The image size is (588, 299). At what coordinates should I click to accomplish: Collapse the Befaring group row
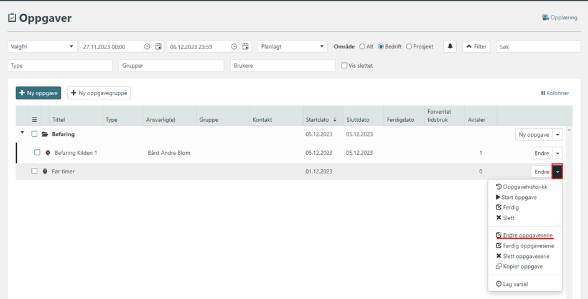click(22, 133)
